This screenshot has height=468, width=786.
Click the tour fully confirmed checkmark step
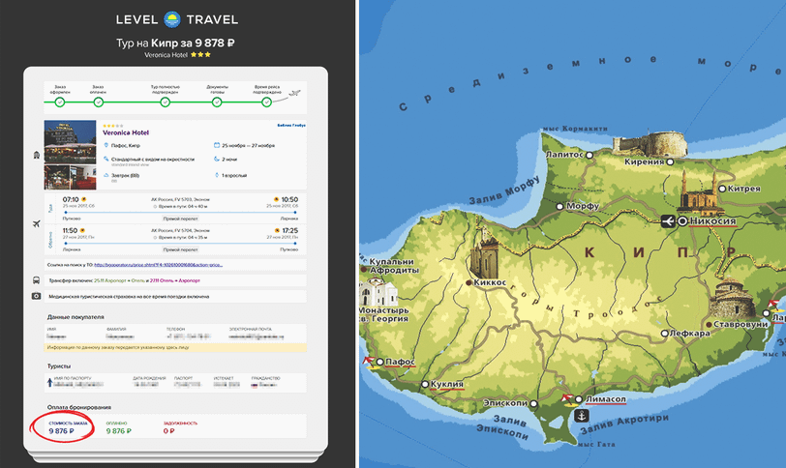coord(165,102)
